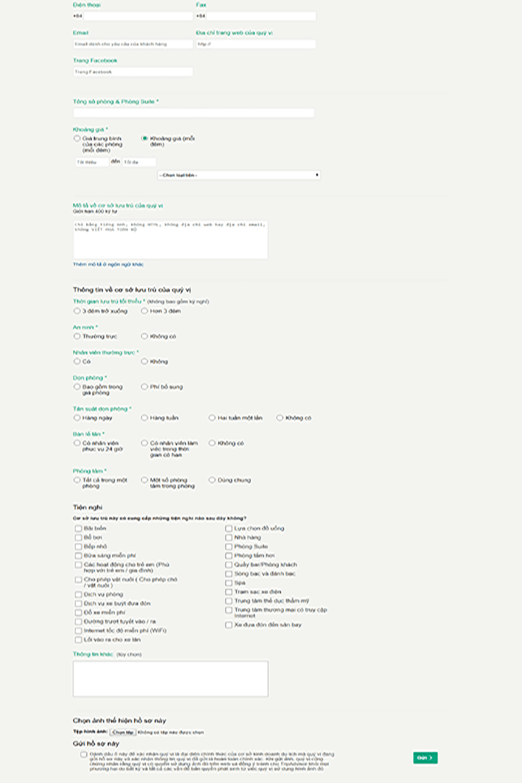Open 'Thêm mô tả ở ngôn ngữ khác' link
Image resolution: width=522 pixels, height=783 pixels.
pyautogui.click(x=108, y=264)
